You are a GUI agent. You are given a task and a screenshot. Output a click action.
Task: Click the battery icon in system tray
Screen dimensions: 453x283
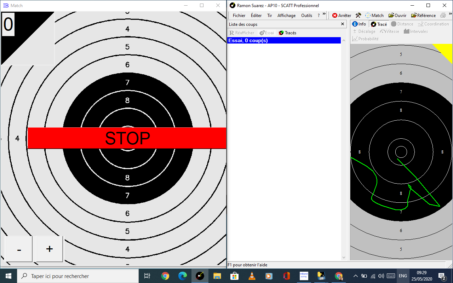click(364, 276)
